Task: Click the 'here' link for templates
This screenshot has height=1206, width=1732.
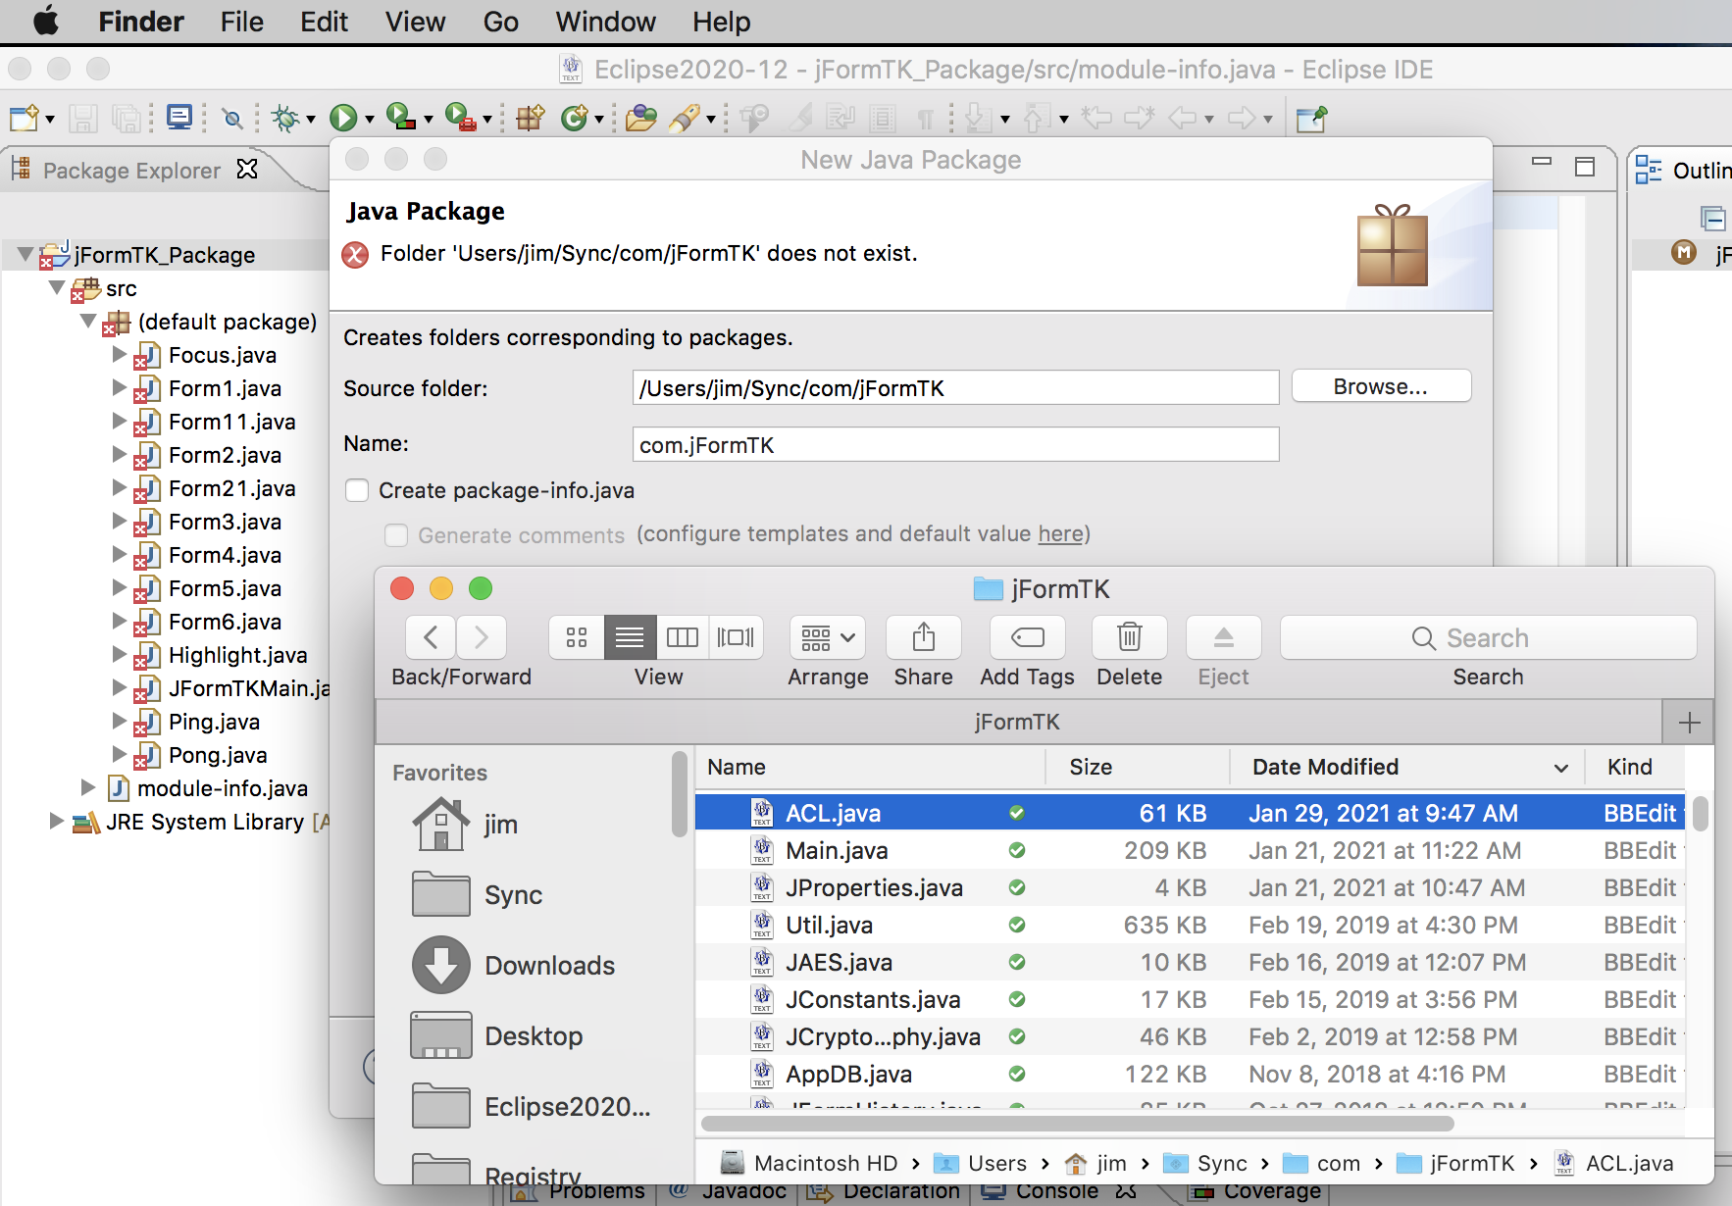Action: click(x=1060, y=534)
